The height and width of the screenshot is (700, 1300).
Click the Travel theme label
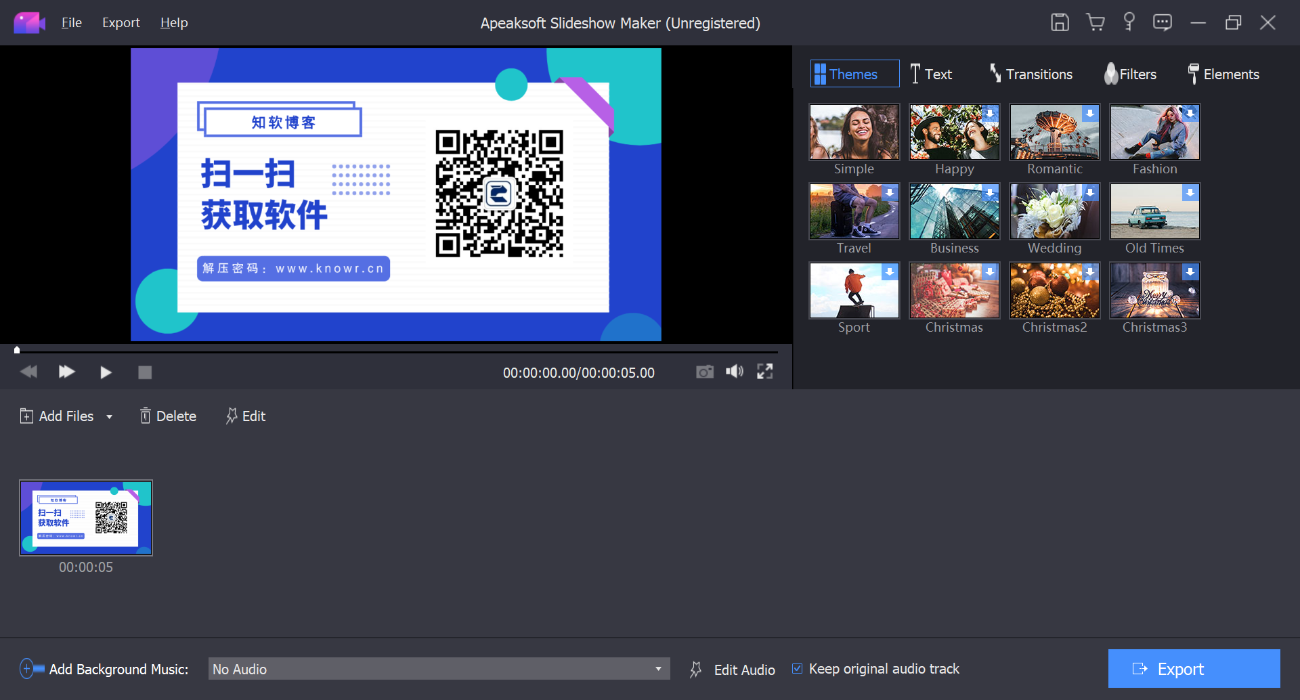pyautogui.click(x=854, y=248)
